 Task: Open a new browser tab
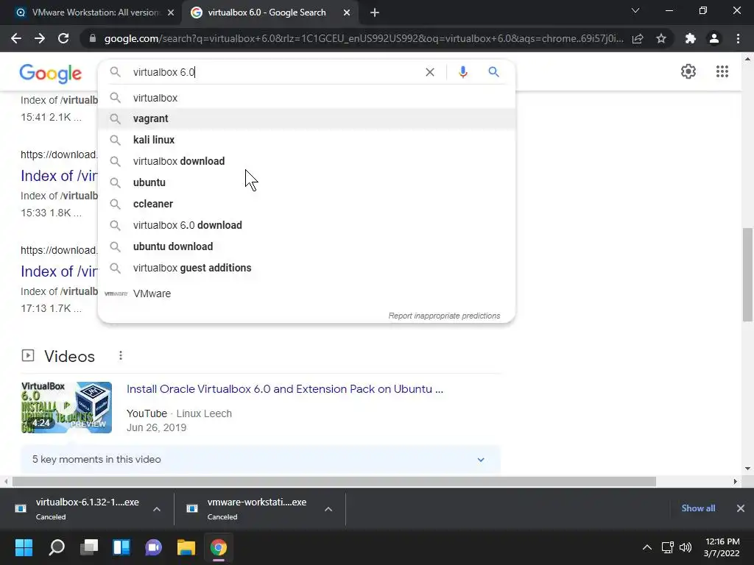tap(375, 13)
